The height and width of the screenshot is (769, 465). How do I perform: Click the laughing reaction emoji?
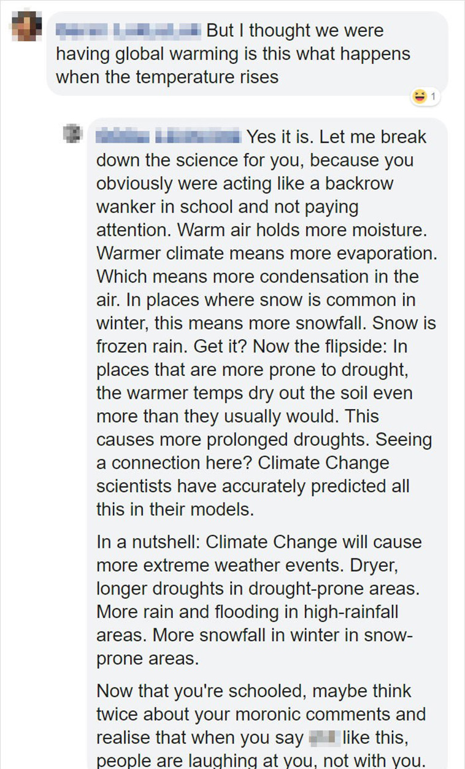tap(420, 96)
